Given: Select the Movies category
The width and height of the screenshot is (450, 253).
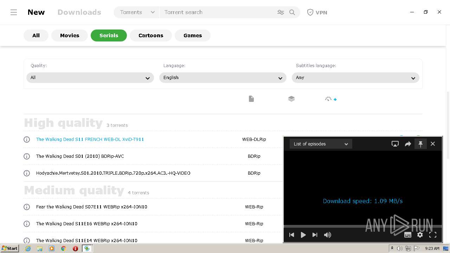Looking at the screenshot, I should coord(70,35).
